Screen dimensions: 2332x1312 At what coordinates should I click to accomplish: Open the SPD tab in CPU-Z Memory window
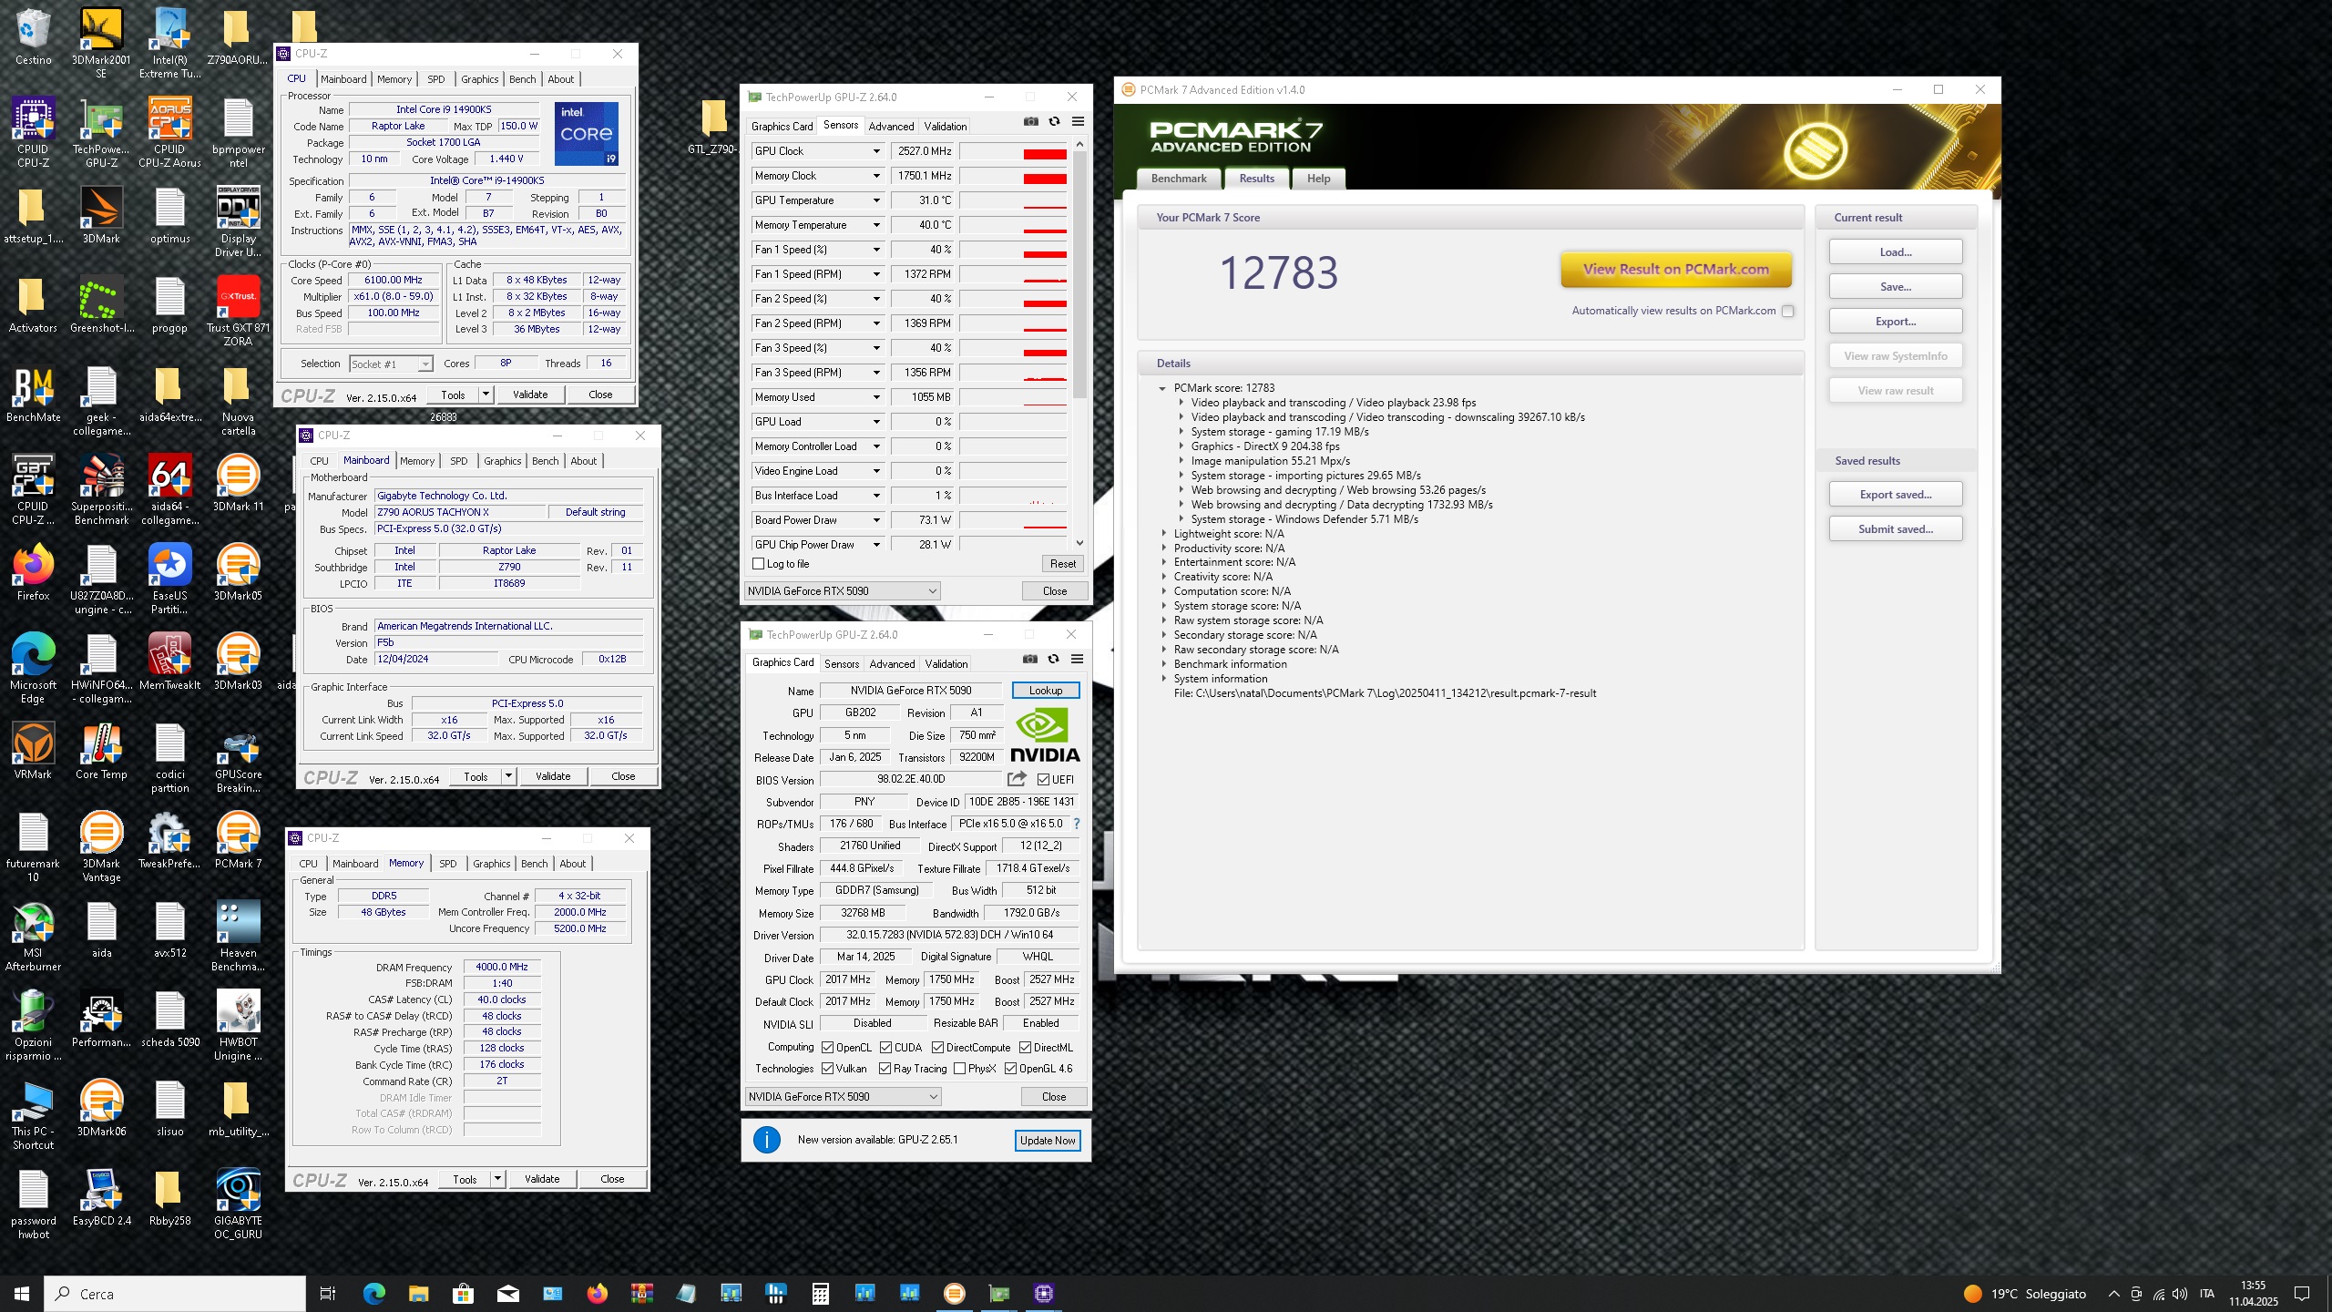click(448, 864)
